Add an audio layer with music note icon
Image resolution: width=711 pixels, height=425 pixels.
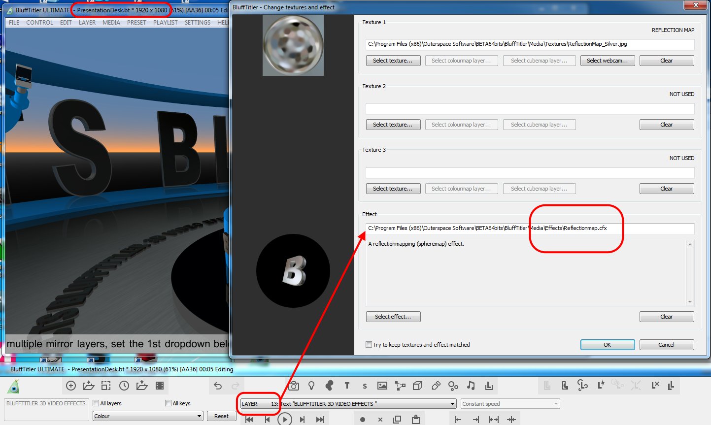tap(471, 386)
